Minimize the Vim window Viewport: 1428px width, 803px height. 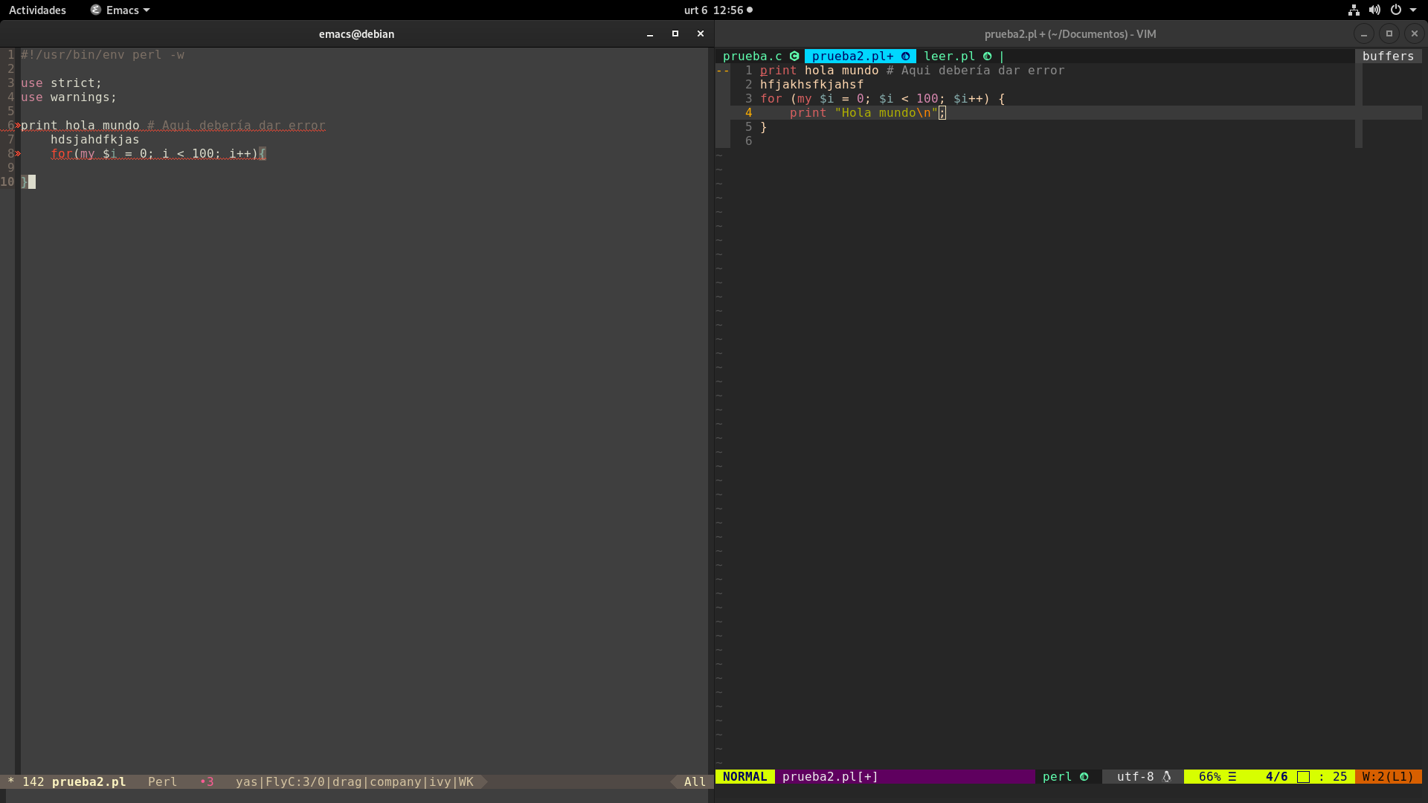(x=1363, y=33)
